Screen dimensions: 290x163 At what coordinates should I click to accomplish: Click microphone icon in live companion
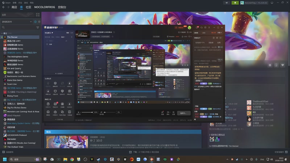coord(78,112)
